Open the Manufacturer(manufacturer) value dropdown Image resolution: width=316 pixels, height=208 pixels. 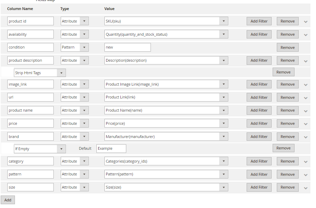166,137
